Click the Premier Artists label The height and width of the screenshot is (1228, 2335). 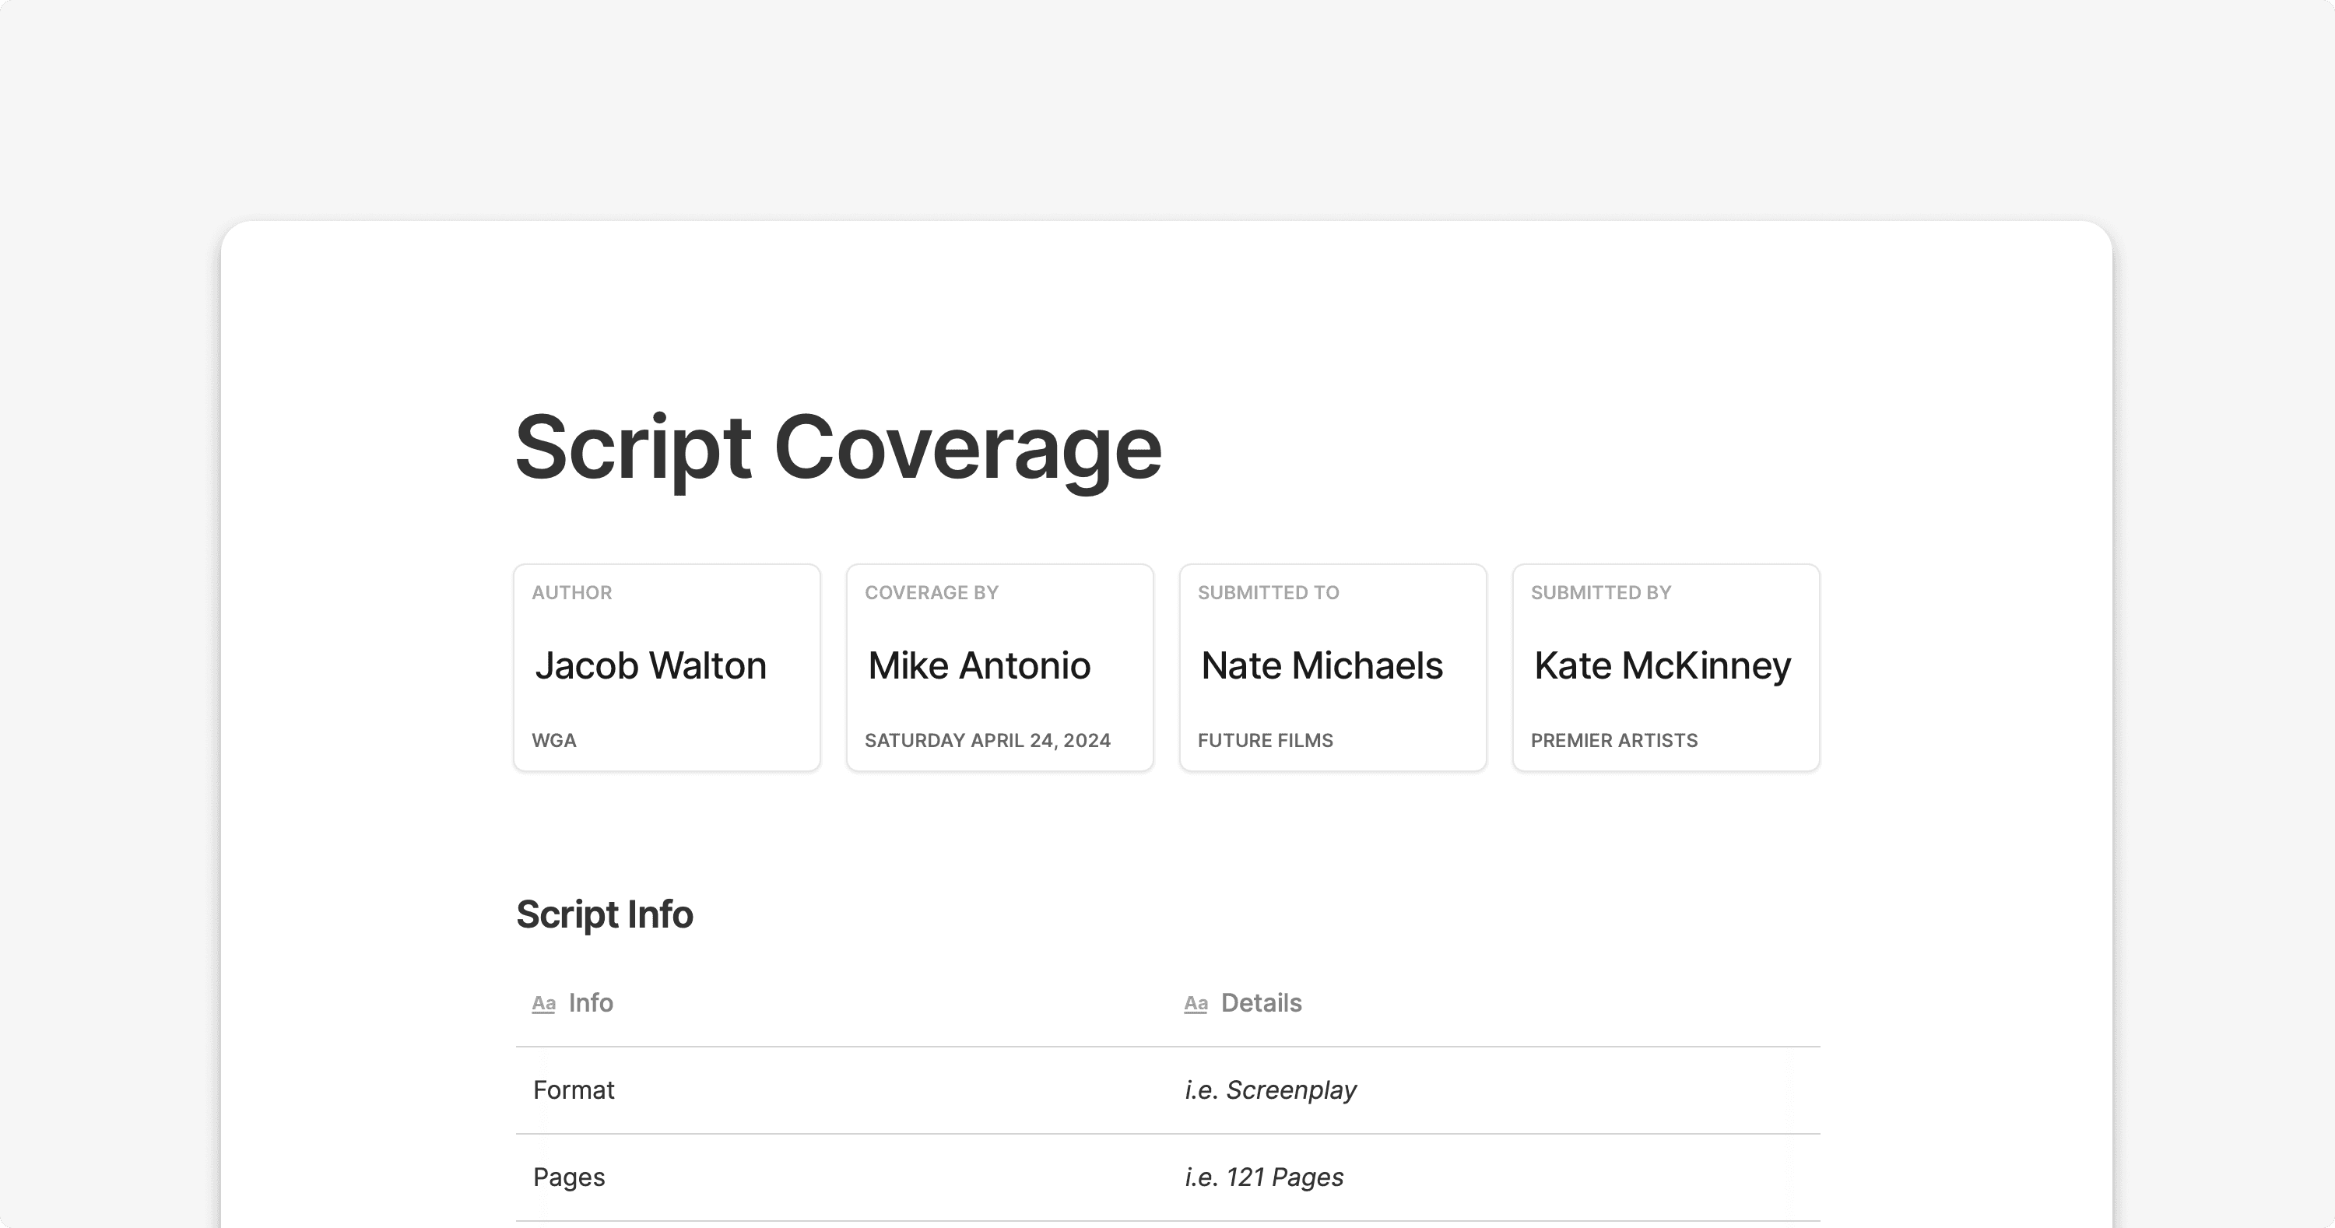1613,740
